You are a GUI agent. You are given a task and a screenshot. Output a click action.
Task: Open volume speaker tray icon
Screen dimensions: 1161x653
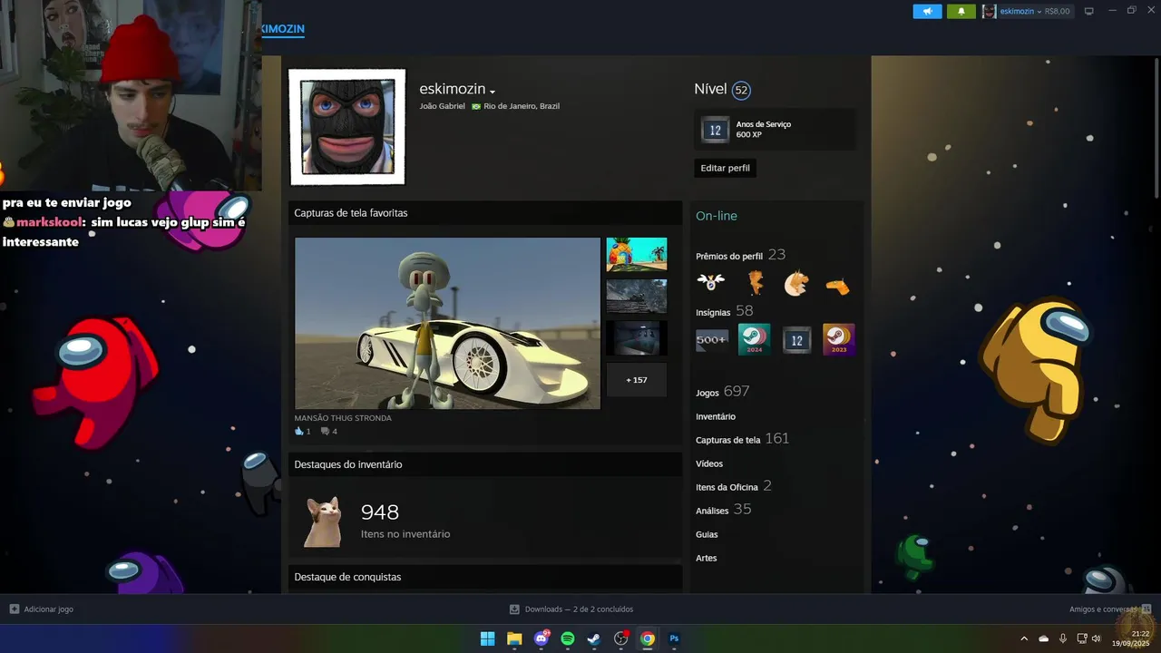[x=1097, y=638]
